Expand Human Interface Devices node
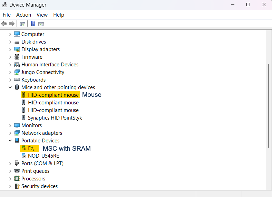The image size is (272, 197). (10, 65)
